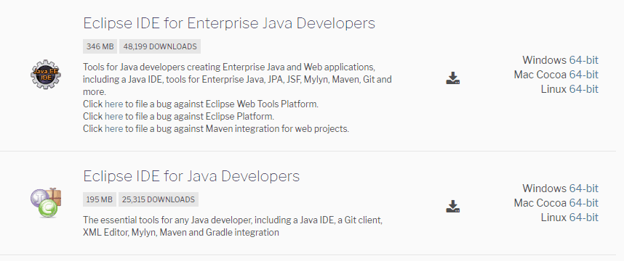
Task: Open Eclipse IDE for Java Developers title
Action: pos(191,175)
